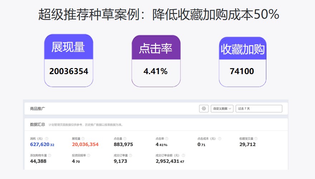Select the 商品推广 panel title
Image resolution: width=315 pixels, height=179 pixels.
click(38, 108)
